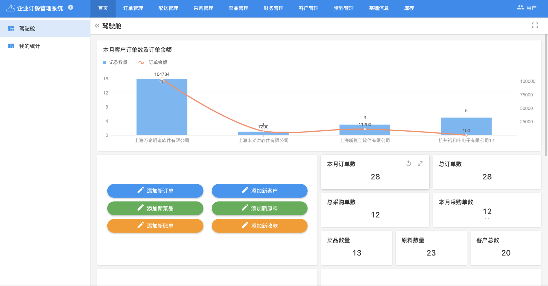The image size is (548, 286).
Task: Click the green 添加新菜品 button
Action: pos(155,208)
